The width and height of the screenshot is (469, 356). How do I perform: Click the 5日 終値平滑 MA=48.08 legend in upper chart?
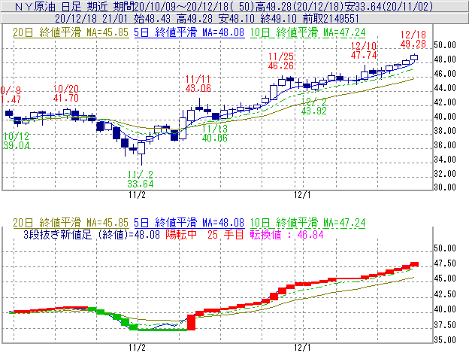pyautogui.click(x=189, y=32)
